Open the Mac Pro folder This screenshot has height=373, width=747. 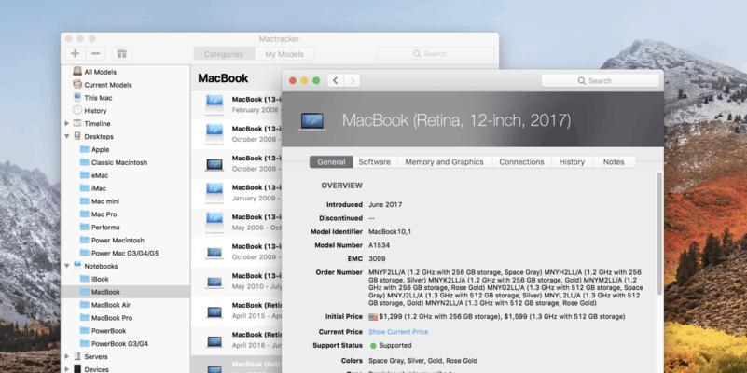pyautogui.click(x=104, y=214)
